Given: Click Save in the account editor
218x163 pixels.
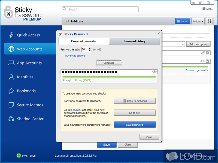Looking at the screenshot, I should 107,145.
